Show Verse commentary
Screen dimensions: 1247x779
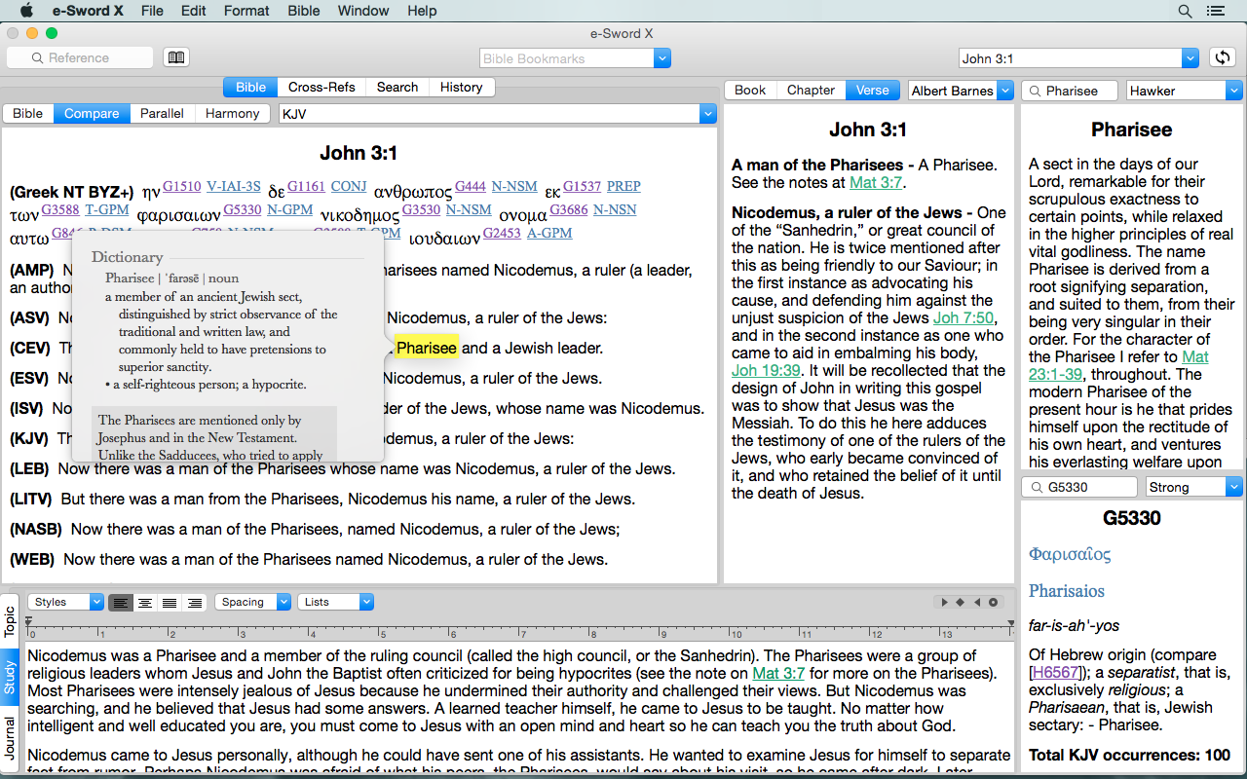pos(872,90)
